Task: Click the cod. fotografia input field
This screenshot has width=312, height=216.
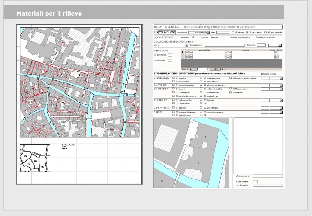Action: [x=268, y=185]
